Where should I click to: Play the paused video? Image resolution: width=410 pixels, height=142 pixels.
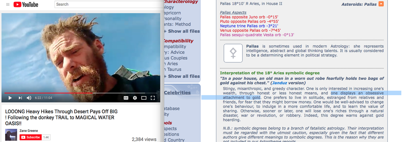point(10,98)
